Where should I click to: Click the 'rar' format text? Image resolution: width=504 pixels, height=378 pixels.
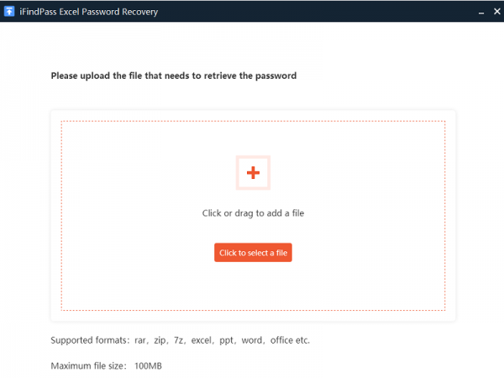pos(139,340)
